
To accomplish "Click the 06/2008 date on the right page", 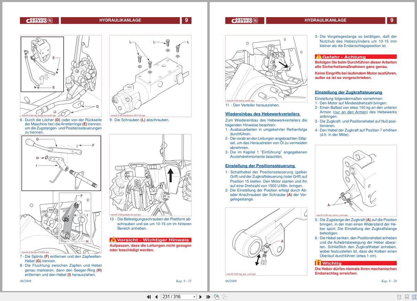I will coord(231,281).
